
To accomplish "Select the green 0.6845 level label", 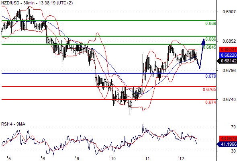I will point(210,47).
